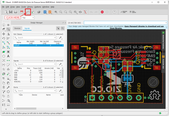
Task: Open the help question mark icon
Action: point(114,12)
